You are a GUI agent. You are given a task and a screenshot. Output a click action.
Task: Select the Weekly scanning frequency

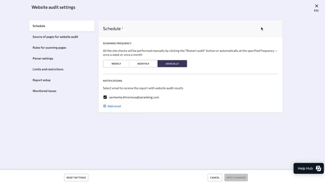coord(116,64)
